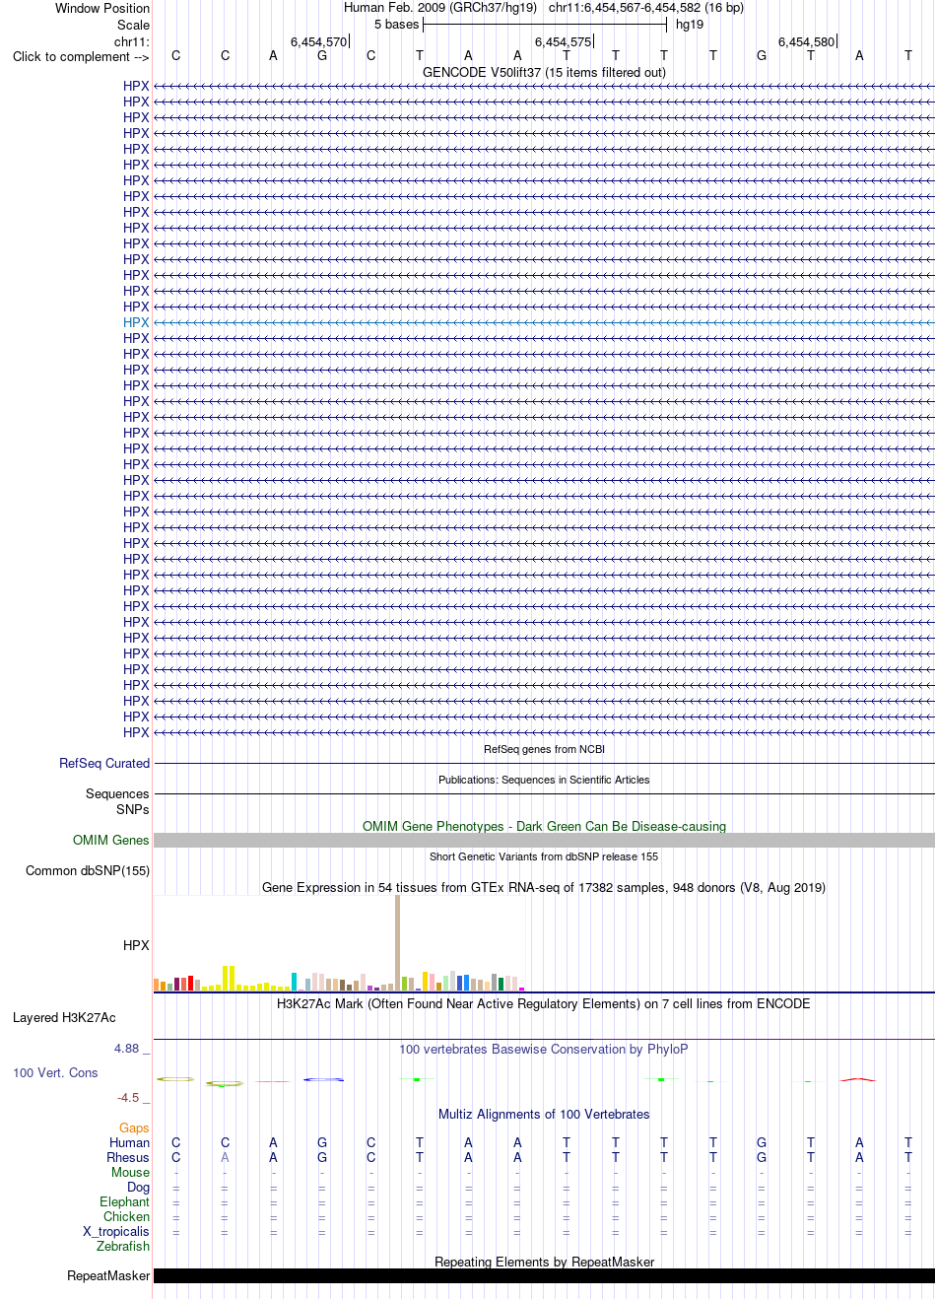Select the Window Position label
Viewport: 936px width, 1299px height.
(102, 8)
